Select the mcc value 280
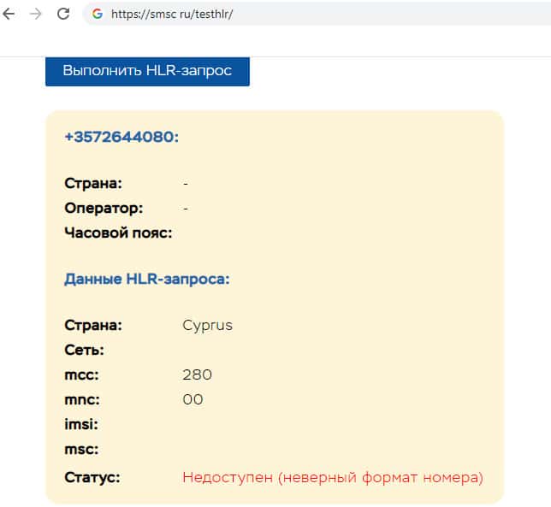This screenshot has width=551, height=507. (197, 375)
